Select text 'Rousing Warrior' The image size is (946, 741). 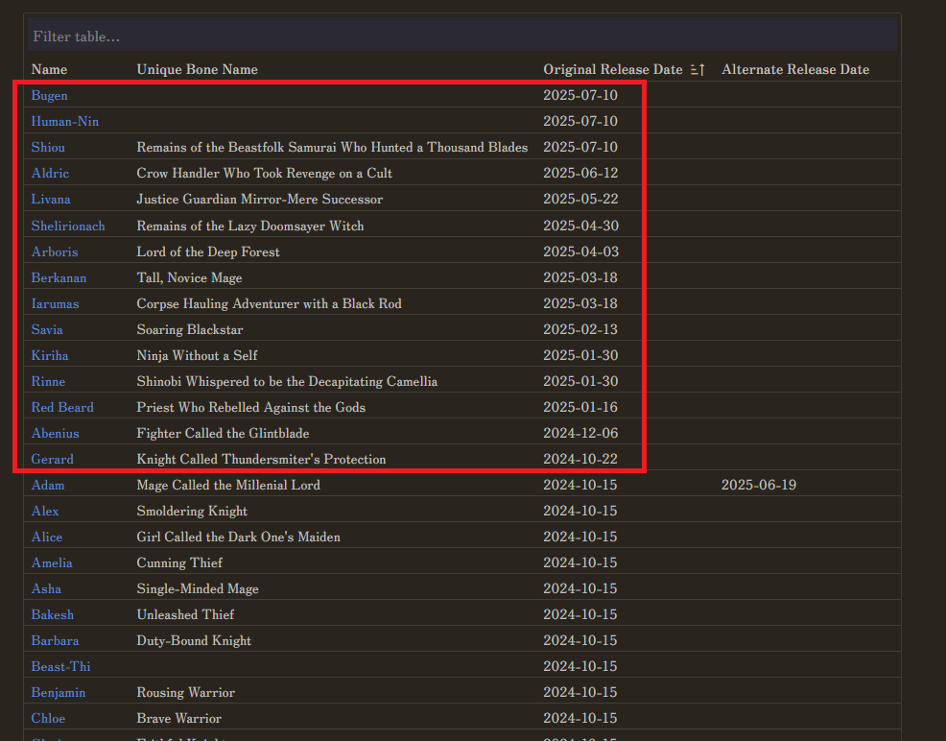click(x=186, y=693)
